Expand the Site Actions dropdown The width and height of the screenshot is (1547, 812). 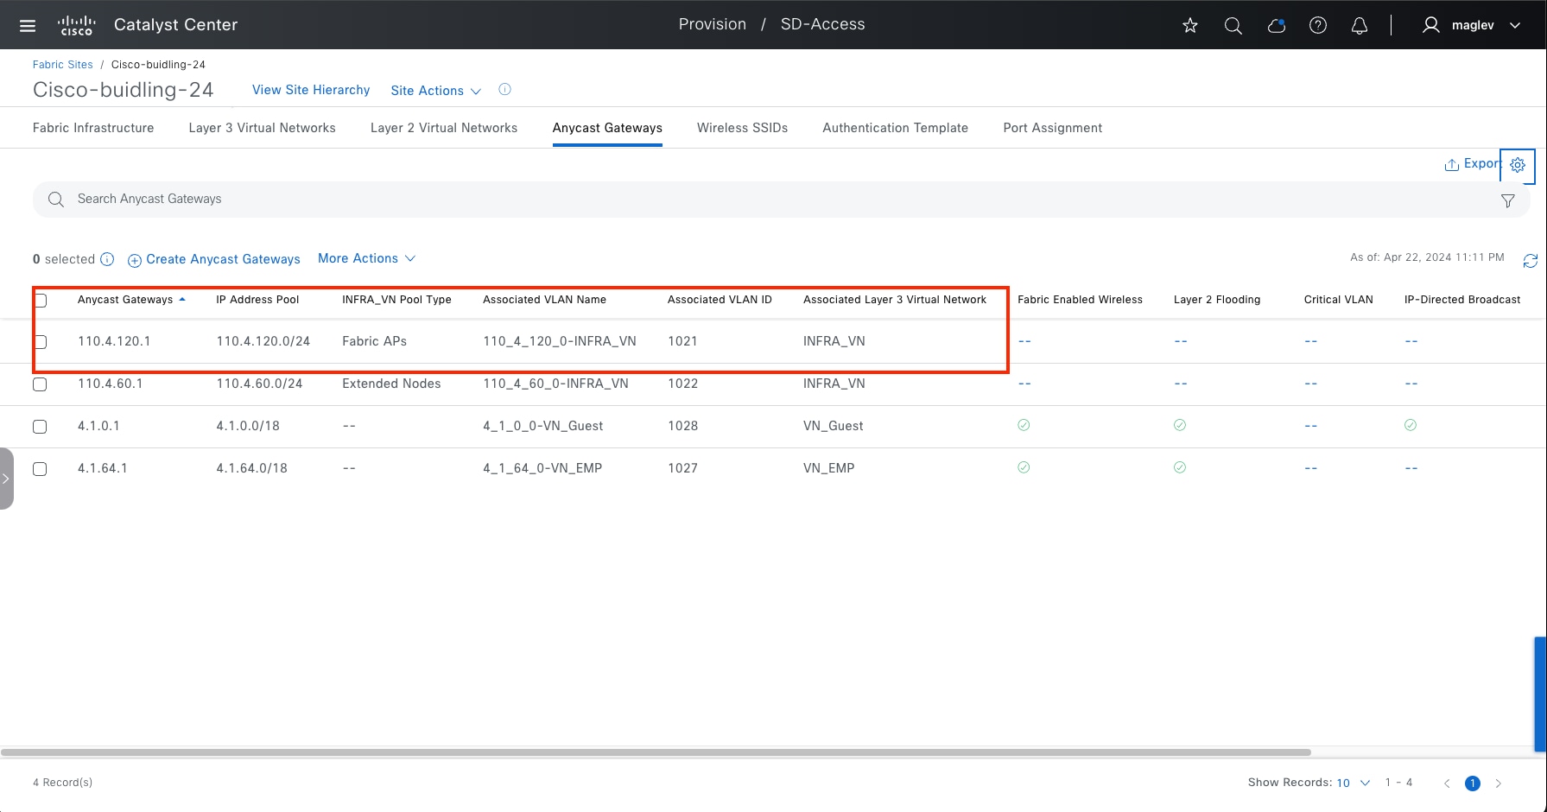point(435,91)
